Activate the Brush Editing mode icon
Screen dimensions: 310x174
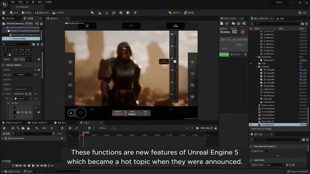pos(128,13)
